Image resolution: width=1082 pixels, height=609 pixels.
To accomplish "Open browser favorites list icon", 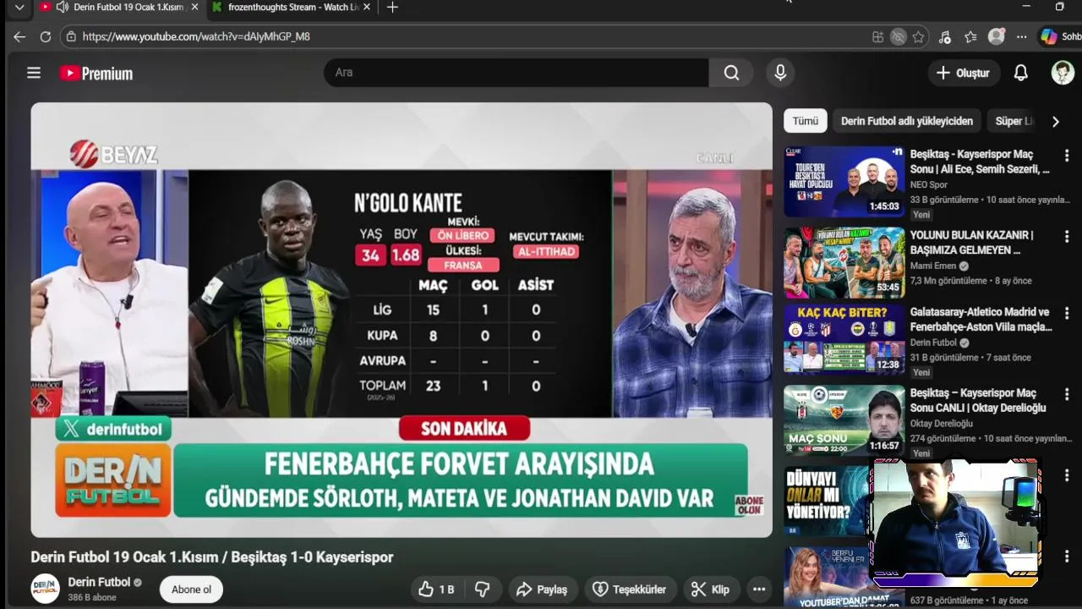I will [970, 36].
